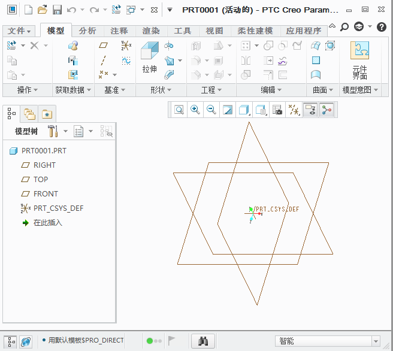Expand the 工程 group dropdown
This screenshot has width=393, height=351.
tap(211, 90)
